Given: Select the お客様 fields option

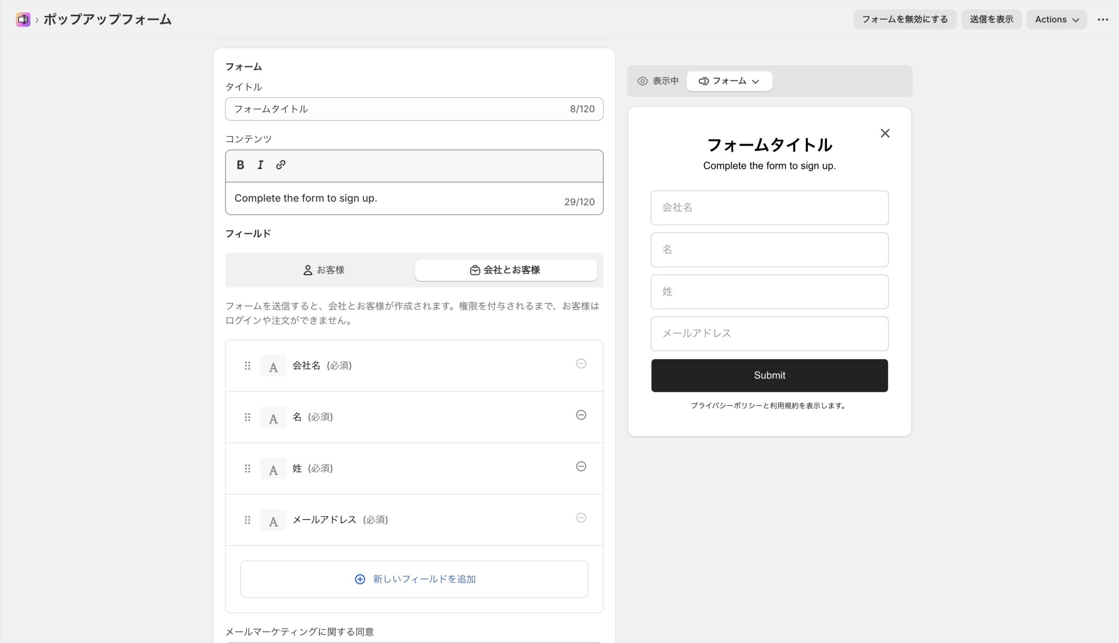Looking at the screenshot, I should [323, 270].
